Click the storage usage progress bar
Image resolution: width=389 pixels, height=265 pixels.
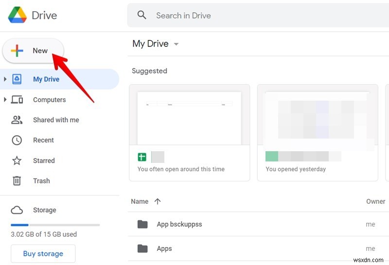coord(55,225)
